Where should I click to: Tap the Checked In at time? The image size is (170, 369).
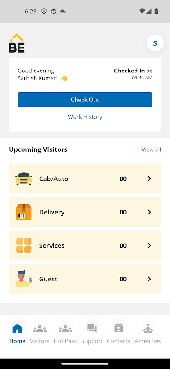click(142, 77)
